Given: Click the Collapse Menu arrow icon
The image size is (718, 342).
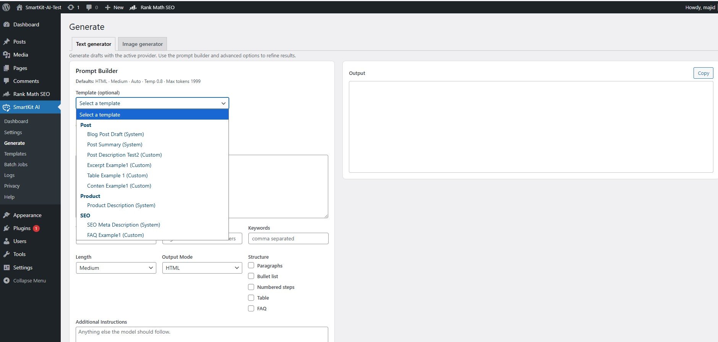Looking at the screenshot, I should pos(6,280).
